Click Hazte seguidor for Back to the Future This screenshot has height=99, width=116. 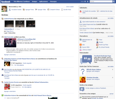27,63
